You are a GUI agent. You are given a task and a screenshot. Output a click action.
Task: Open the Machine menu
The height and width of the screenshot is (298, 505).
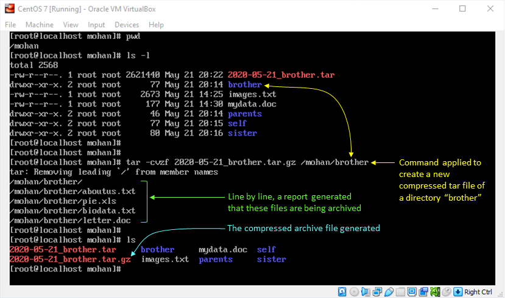[x=40, y=25]
